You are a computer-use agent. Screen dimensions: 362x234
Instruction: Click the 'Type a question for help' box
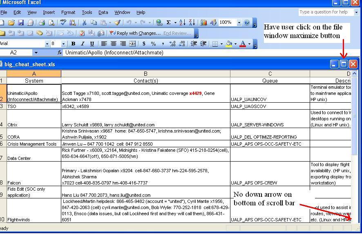pyautogui.click(x=325, y=12)
